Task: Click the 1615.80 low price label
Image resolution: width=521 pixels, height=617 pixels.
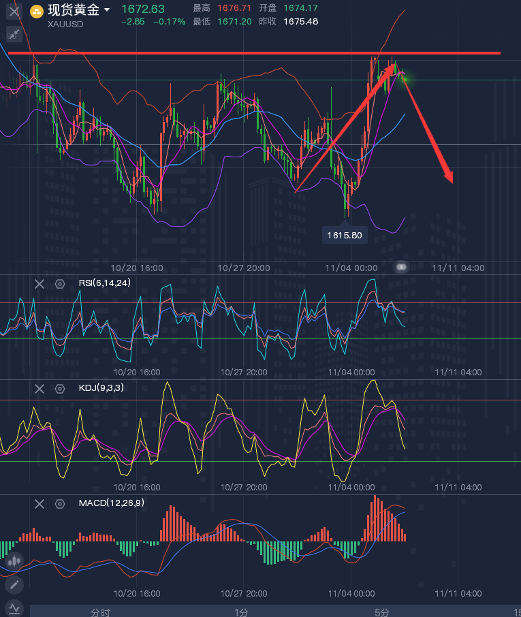Action: tap(345, 236)
